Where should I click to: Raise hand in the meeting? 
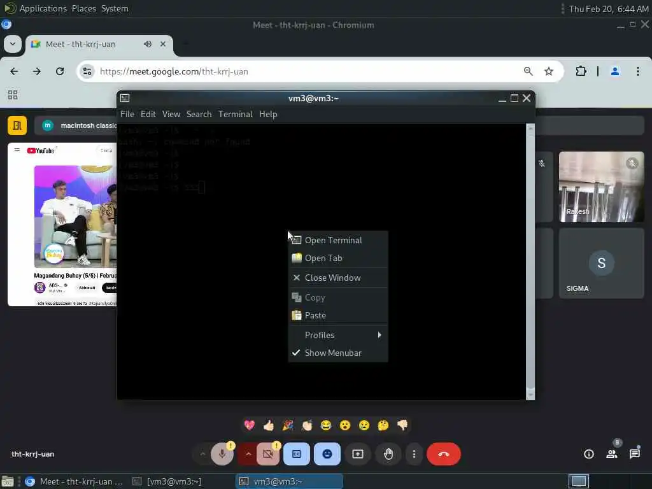(388, 454)
